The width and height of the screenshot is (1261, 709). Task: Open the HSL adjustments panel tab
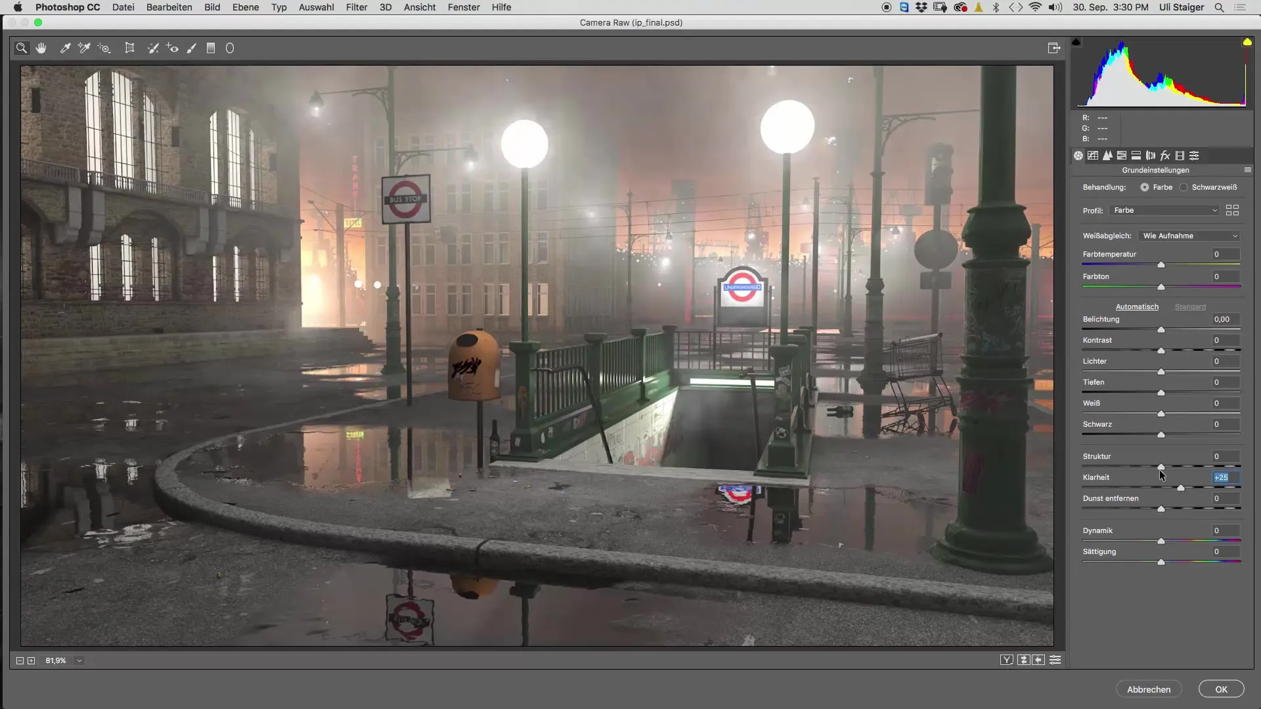pyautogui.click(x=1122, y=156)
